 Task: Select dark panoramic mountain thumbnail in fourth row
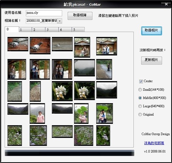pyautogui.click(x=62, y=108)
